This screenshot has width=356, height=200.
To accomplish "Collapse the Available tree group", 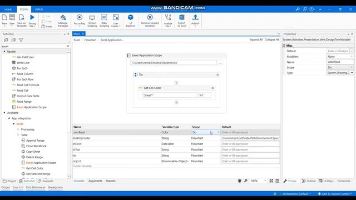I will tap(4, 112).
